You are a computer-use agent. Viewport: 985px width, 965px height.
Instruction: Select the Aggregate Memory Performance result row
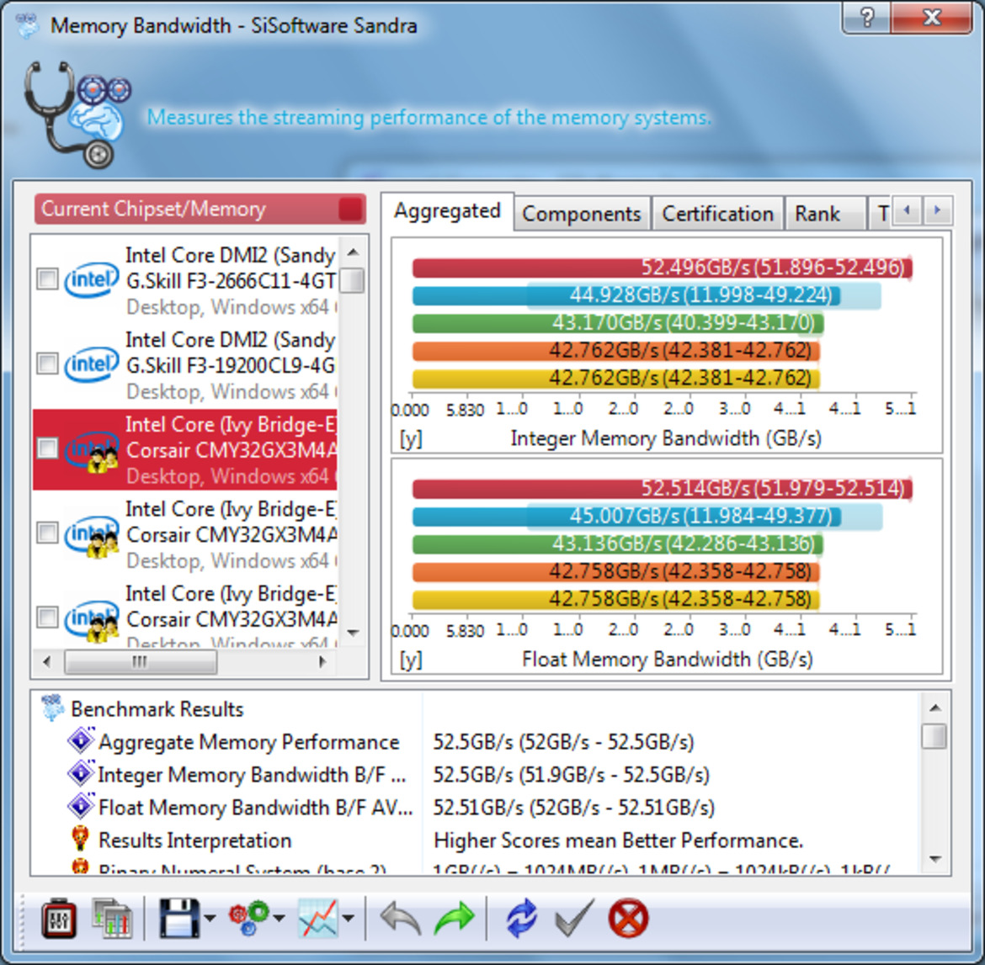tap(477, 741)
